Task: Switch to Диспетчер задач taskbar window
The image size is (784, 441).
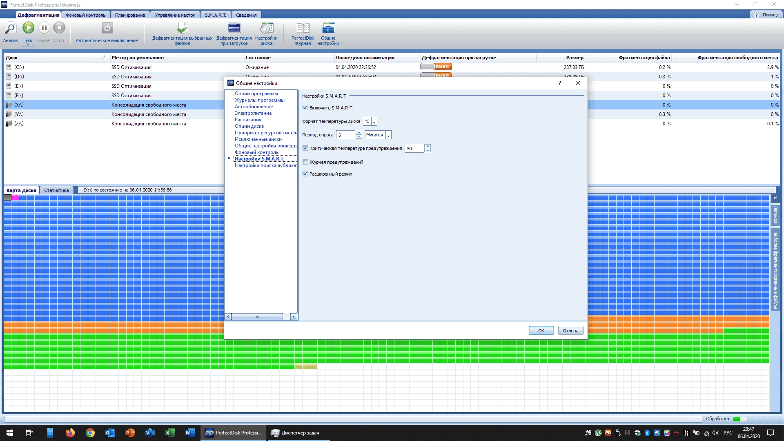Action: tap(298, 432)
